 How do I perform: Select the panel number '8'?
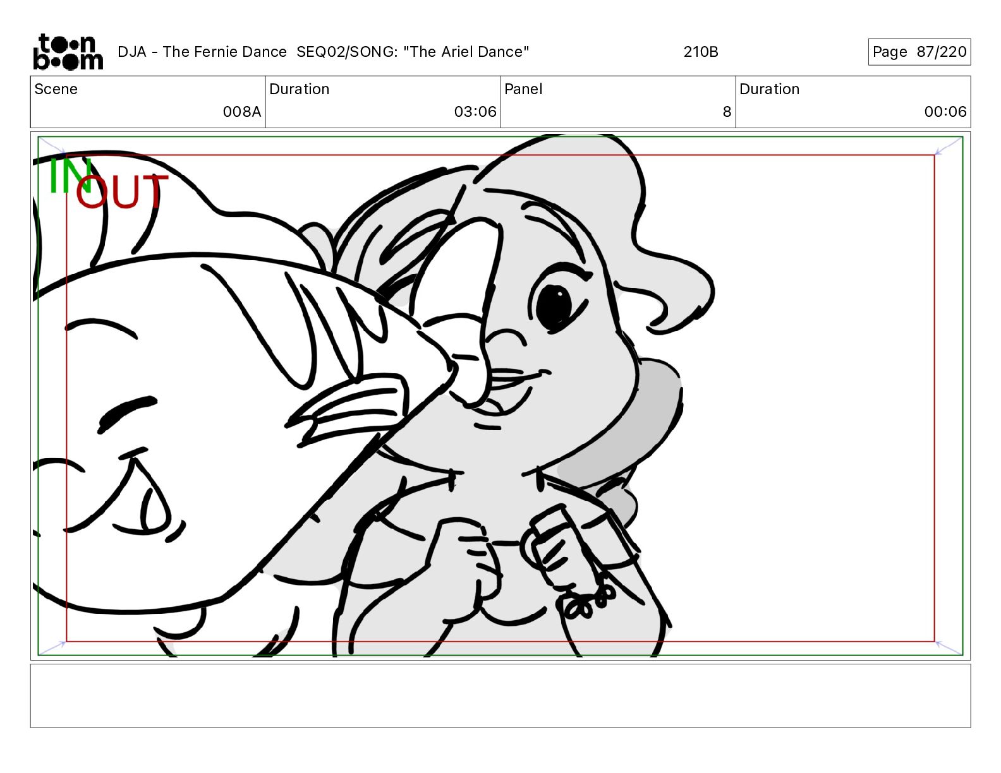(727, 112)
